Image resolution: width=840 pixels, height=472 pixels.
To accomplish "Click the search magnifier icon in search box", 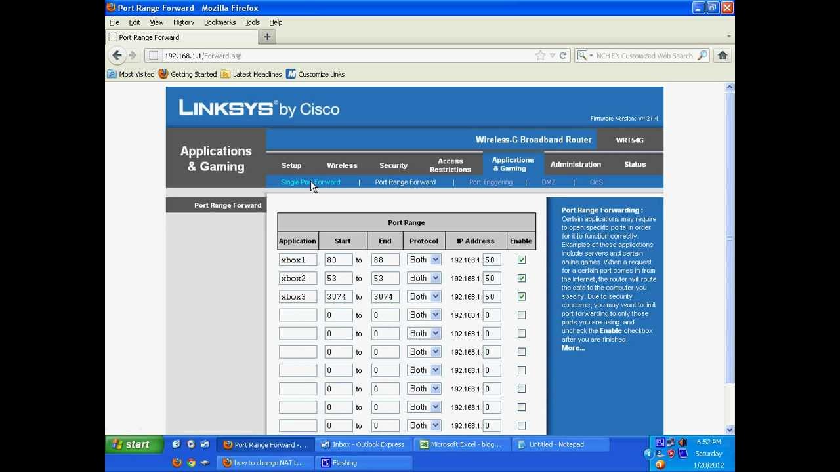I will click(x=702, y=56).
